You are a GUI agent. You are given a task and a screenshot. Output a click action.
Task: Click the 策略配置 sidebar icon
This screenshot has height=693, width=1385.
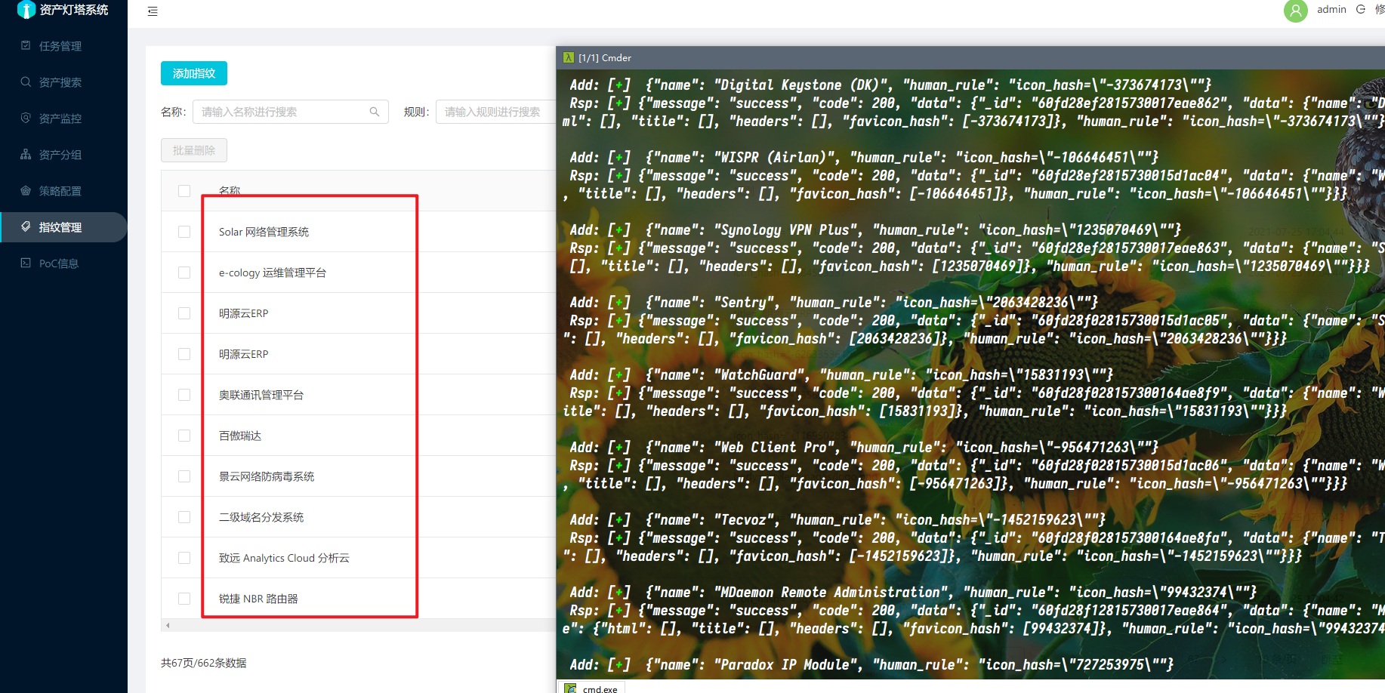click(26, 190)
